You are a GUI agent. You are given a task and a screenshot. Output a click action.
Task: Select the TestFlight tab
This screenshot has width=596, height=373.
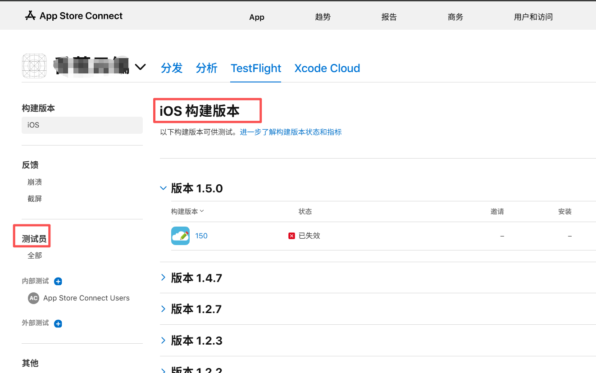point(256,68)
